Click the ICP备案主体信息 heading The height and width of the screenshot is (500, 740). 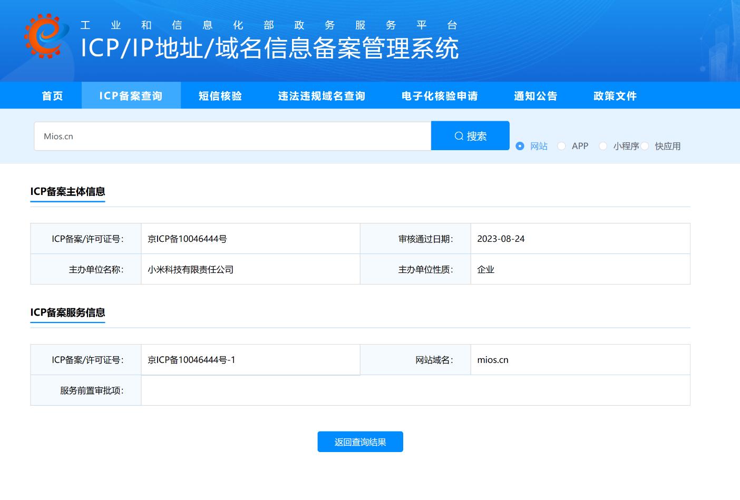[67, 192]
